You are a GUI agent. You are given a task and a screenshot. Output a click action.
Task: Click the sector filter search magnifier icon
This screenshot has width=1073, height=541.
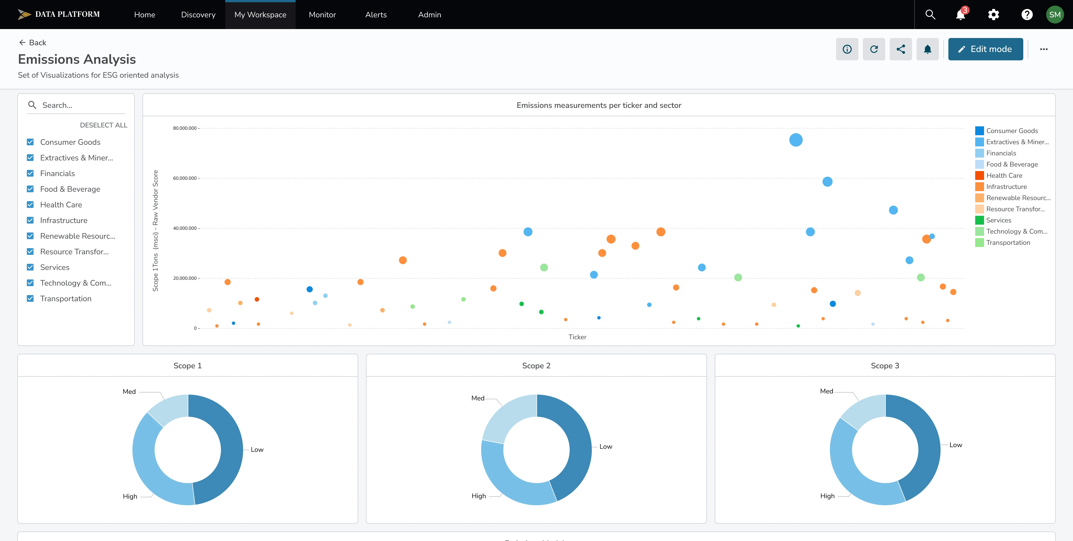[32, 105]
